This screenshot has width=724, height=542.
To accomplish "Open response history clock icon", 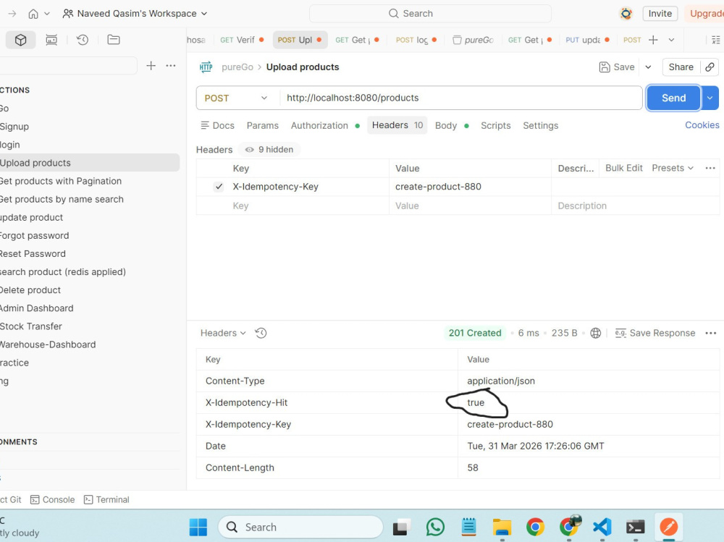I will coord(261,333).
